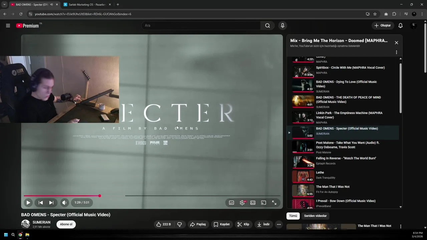Image resolution: width=427 pixels, height=240 pixels.
Task: Select the current BAD OMENS - Specter playlist item
Action: click(x=343, y=132)
